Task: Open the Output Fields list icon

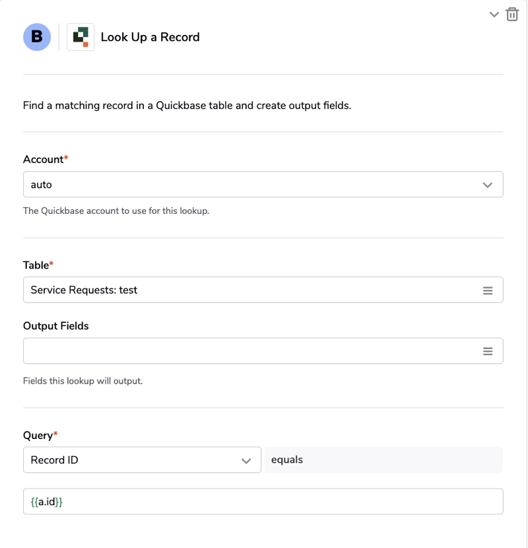Action: click(x=488, y=351)
